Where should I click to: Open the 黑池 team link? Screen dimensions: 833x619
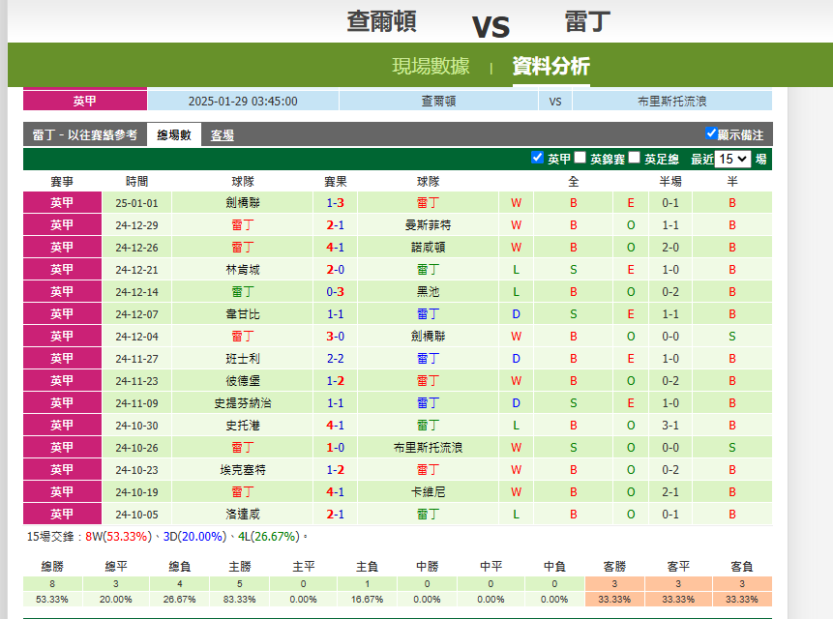429,292
